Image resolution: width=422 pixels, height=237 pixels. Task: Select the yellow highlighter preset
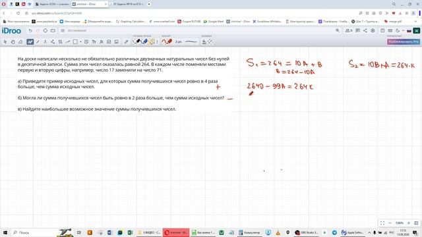[x=152, y=41]
